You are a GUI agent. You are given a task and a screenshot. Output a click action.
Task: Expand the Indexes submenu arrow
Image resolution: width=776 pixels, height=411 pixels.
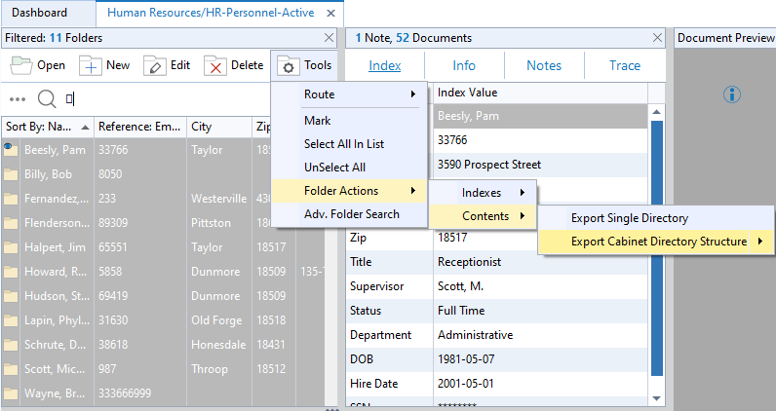click(523, 193)
